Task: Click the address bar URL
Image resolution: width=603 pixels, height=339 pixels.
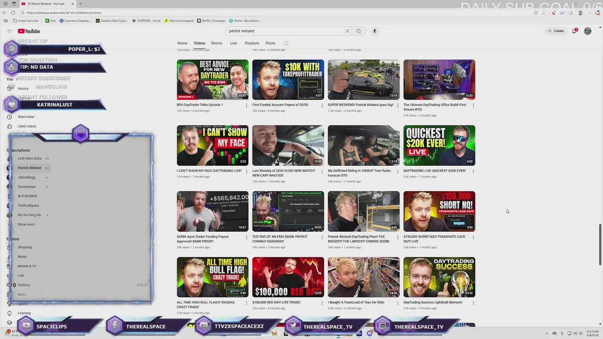Action: pyautogui.click(x=64, y=13)
